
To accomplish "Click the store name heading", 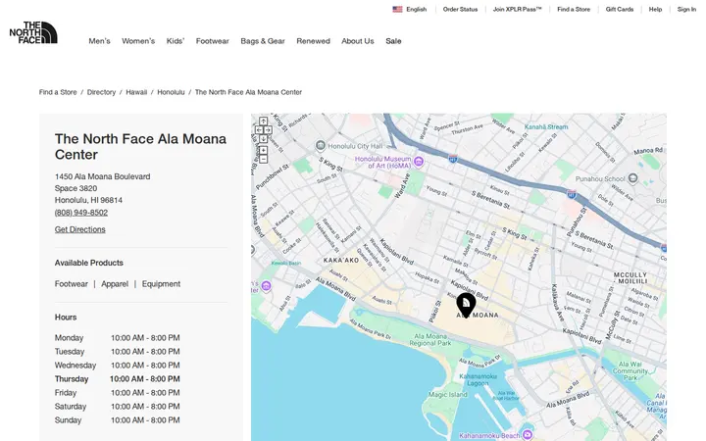I will 140,147.
